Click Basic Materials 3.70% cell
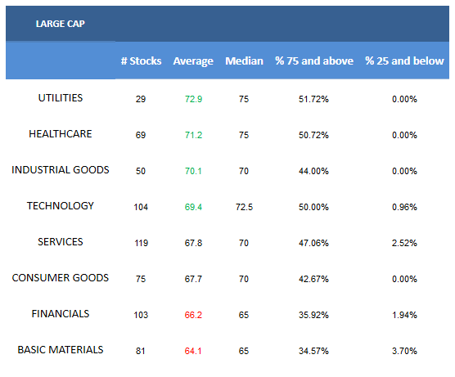This screenshot has height=377, width=455. click(404, 351)
